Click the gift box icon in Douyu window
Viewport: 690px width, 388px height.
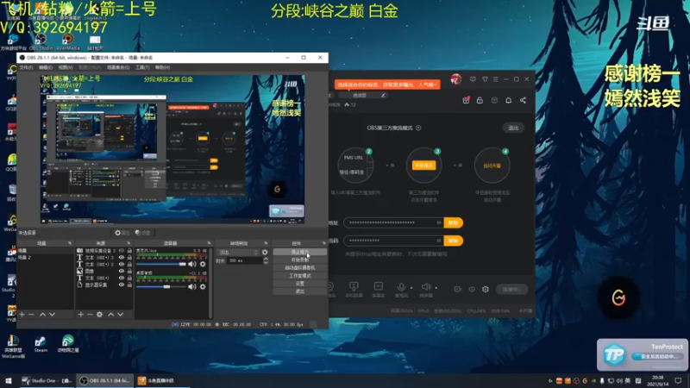tap(466, 100)
